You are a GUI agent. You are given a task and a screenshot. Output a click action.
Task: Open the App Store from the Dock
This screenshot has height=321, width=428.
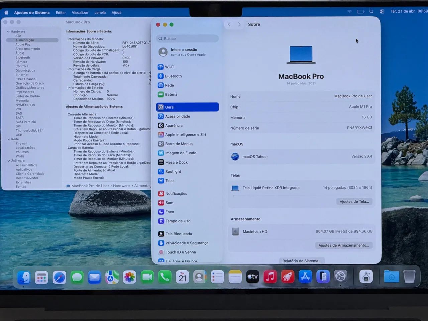[305, 277]
